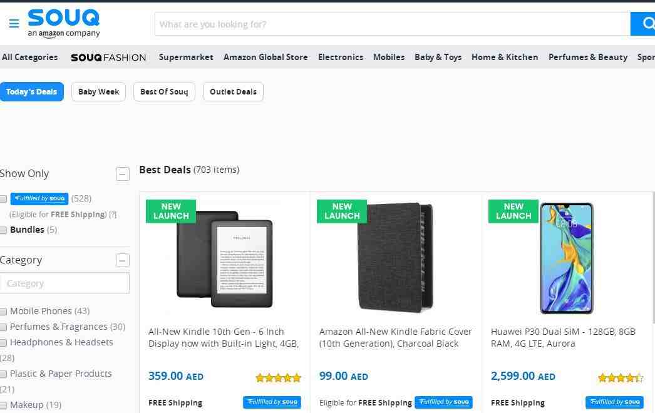Select Baby Week tab

click(x=98, y=91)
